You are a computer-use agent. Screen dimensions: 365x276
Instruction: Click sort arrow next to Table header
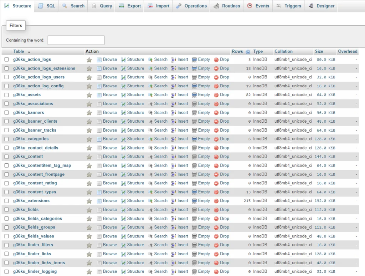[29, 51]
